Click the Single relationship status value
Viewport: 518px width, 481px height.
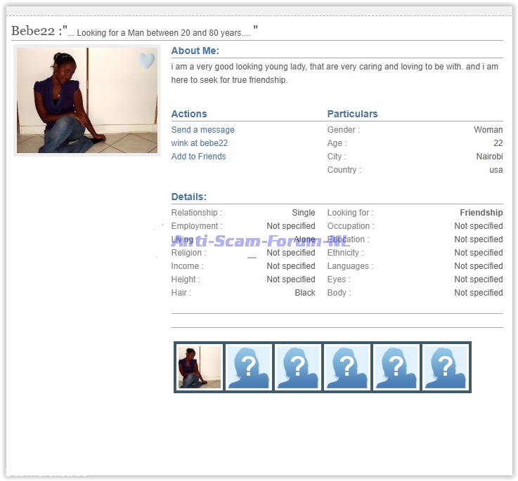point(304,213)
